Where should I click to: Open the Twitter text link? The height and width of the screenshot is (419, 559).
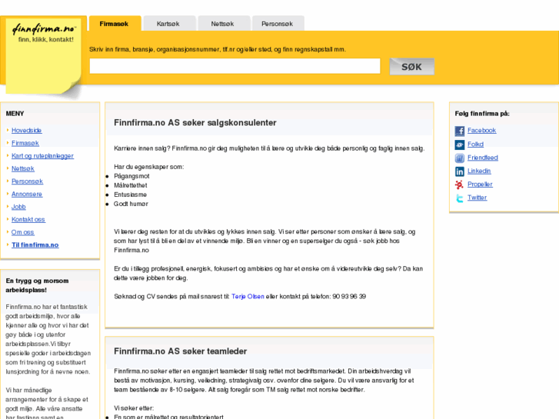point(477,198)
